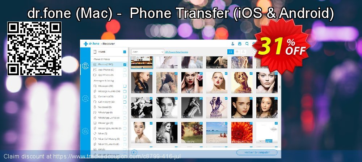Click the Voicemail microphone icon

(x=94, y=107)
